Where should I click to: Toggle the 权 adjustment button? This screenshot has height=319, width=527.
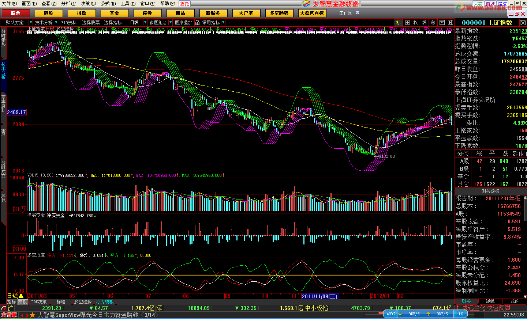[416, 23]
